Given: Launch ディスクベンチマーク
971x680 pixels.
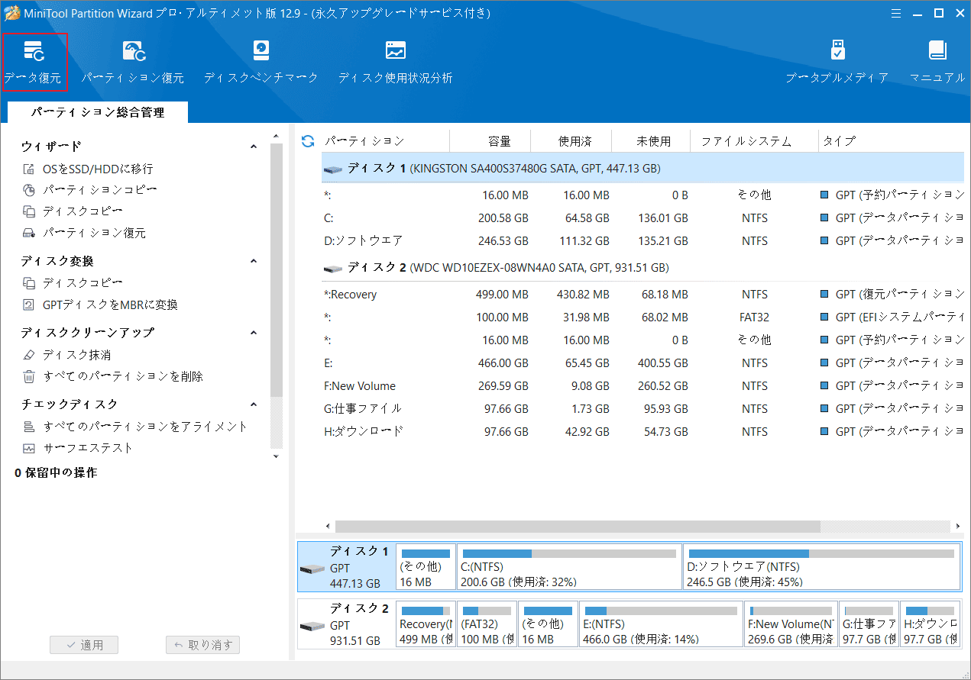Looking at the screenshot, I should [x=261, y=62].
